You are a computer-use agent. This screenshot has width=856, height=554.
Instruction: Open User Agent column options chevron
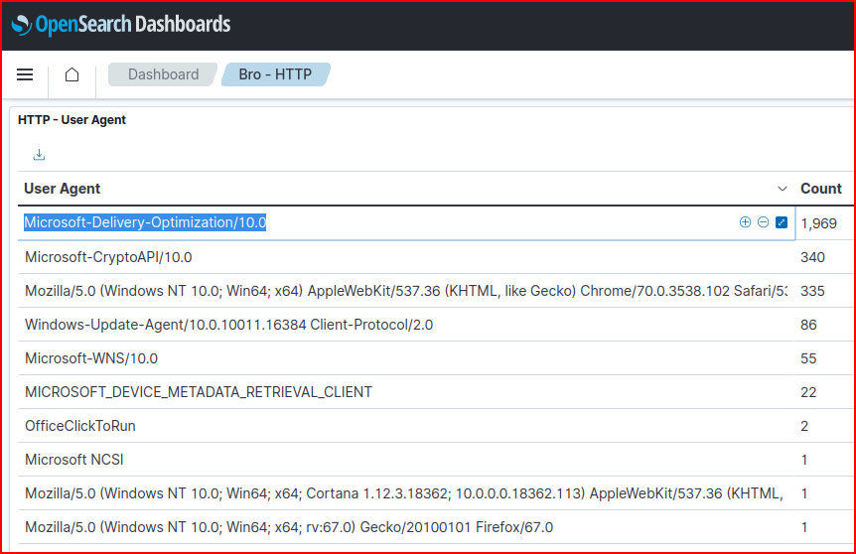782,189
